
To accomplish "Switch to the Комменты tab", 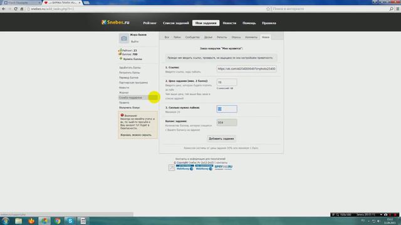I will (251, 37).
